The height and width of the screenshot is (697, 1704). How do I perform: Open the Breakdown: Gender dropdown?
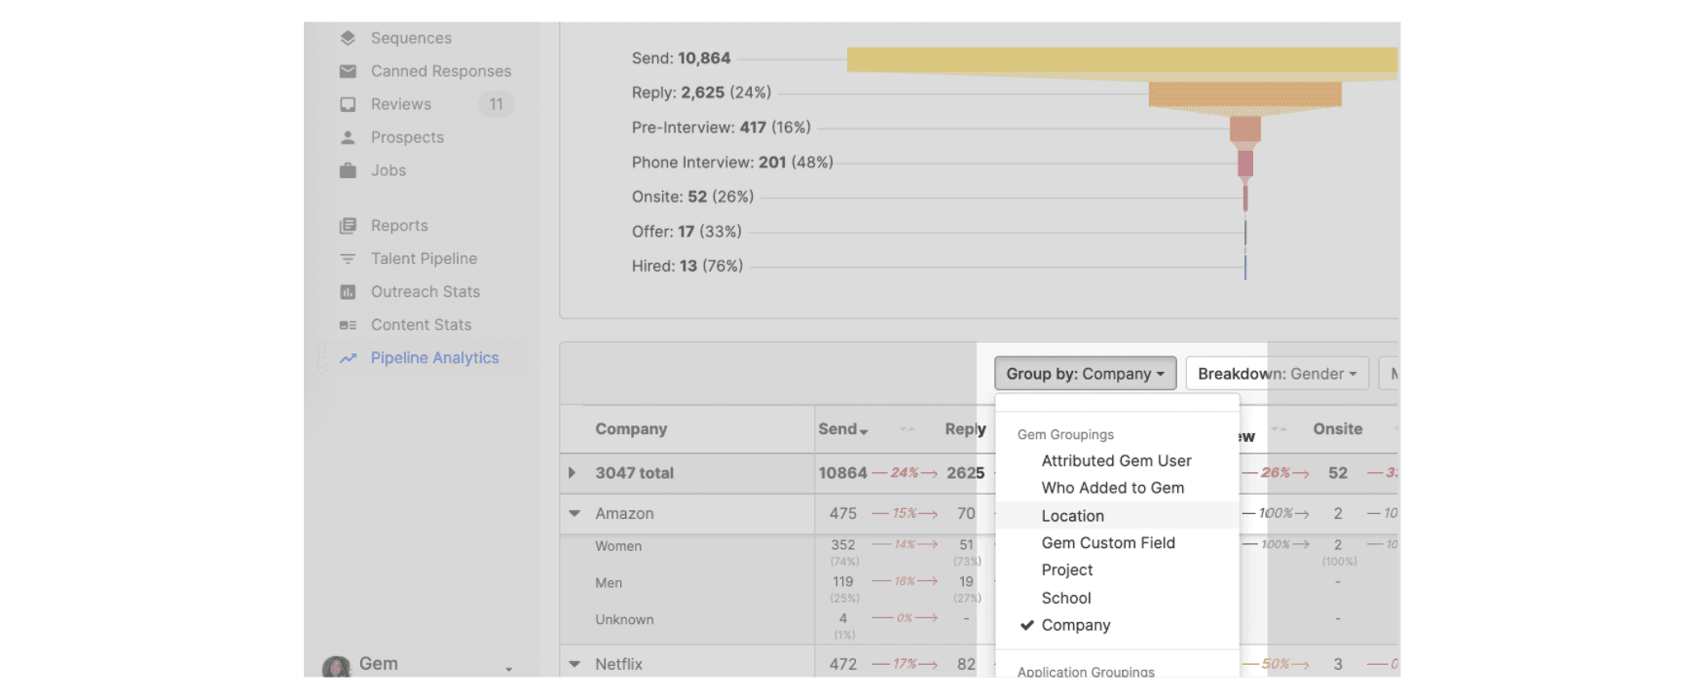click(1277, 374)
